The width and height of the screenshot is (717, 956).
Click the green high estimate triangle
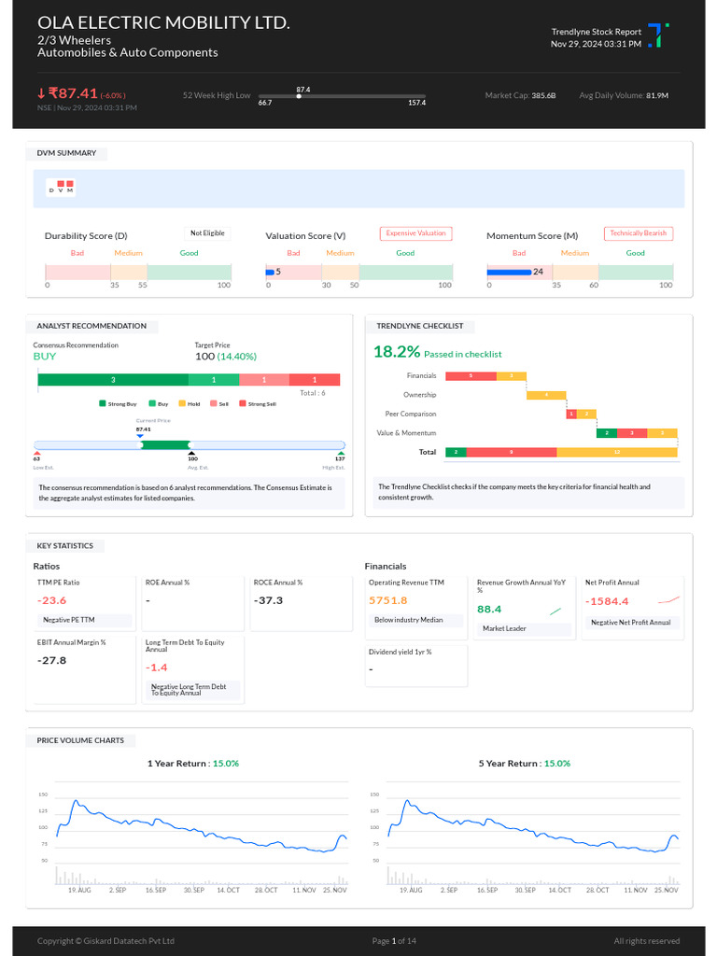tap(341, 454)
